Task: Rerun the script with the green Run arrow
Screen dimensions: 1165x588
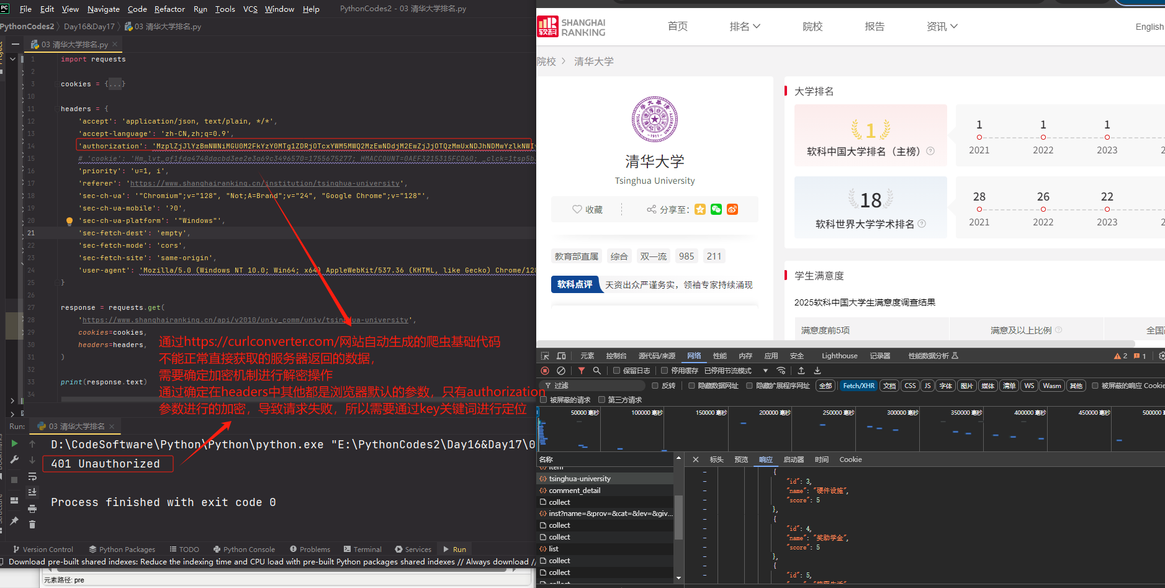Action: 14,443
